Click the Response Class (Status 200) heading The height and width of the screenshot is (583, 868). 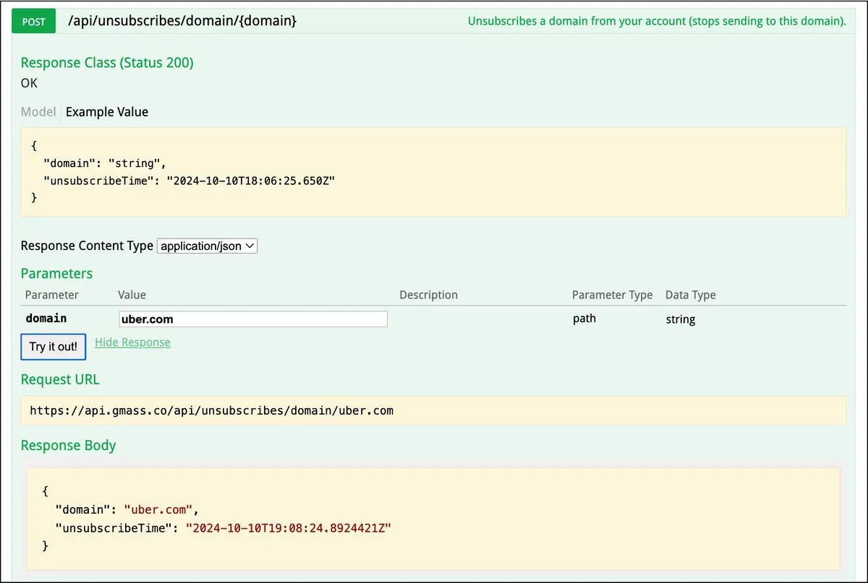pyautogui.click(x=107, y=63)
